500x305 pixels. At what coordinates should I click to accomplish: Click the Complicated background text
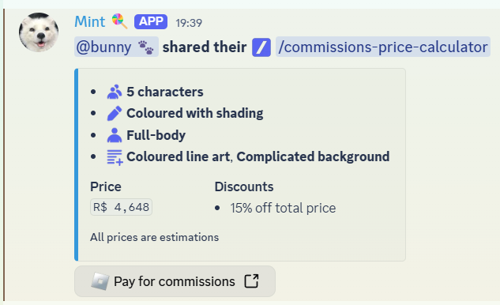(313, 156)
